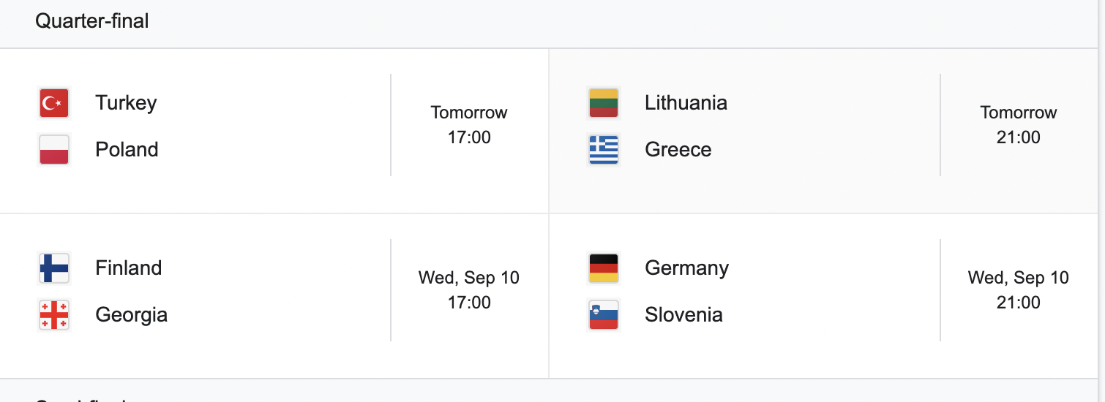Open the Poland team link
The height and width of the screenshot is (402, 1105).
[x=127, y=150]
